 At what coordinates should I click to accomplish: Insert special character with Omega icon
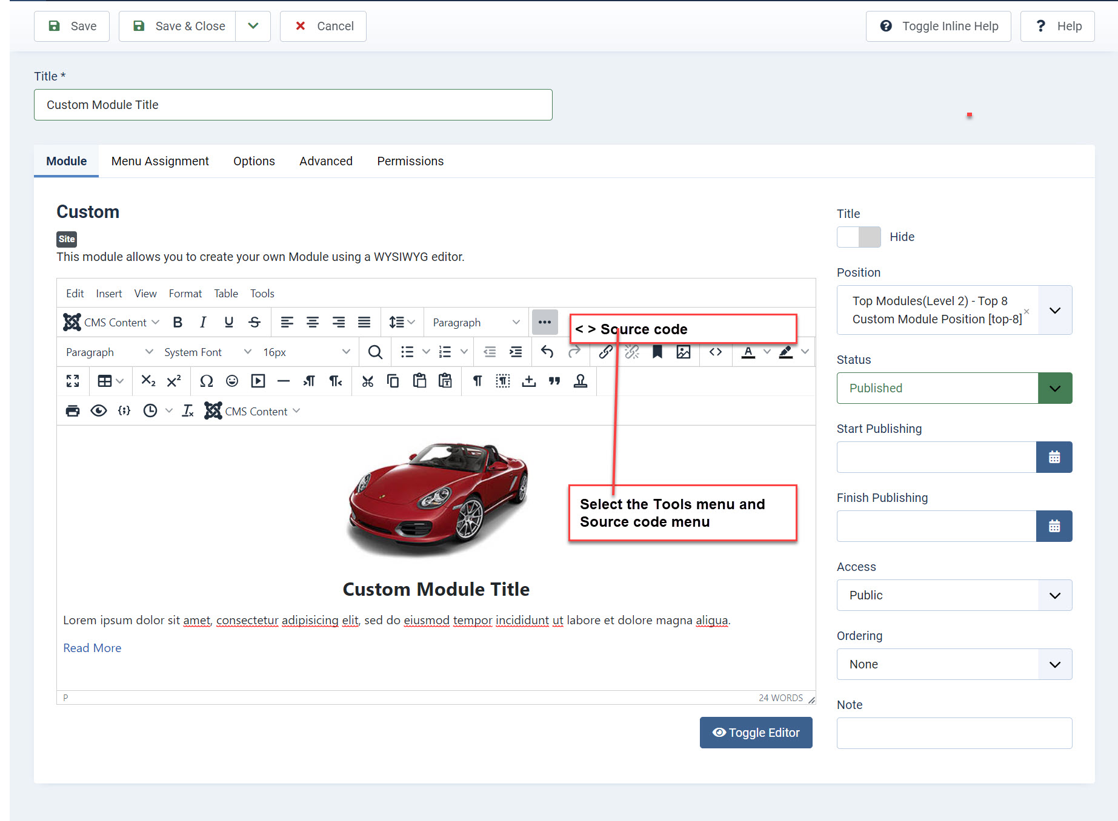coord(206,381)
